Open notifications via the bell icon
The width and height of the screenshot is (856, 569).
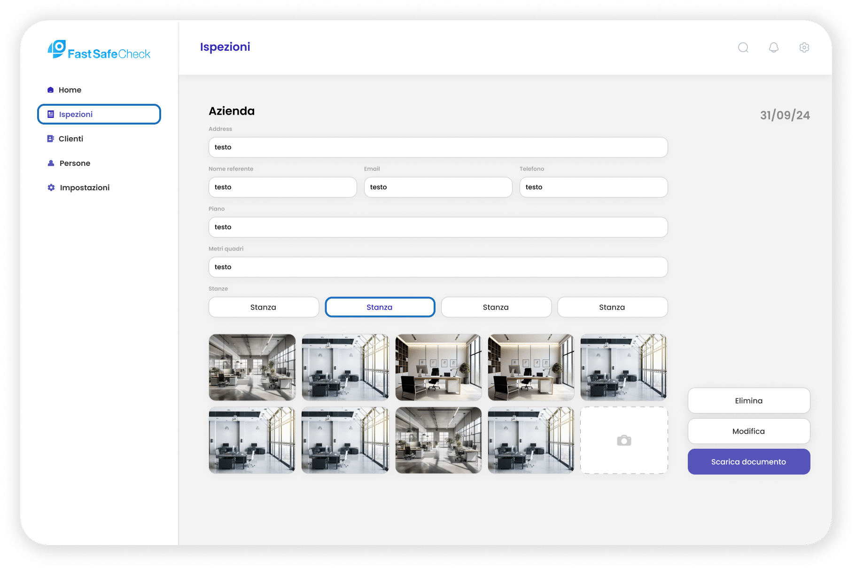774,47
